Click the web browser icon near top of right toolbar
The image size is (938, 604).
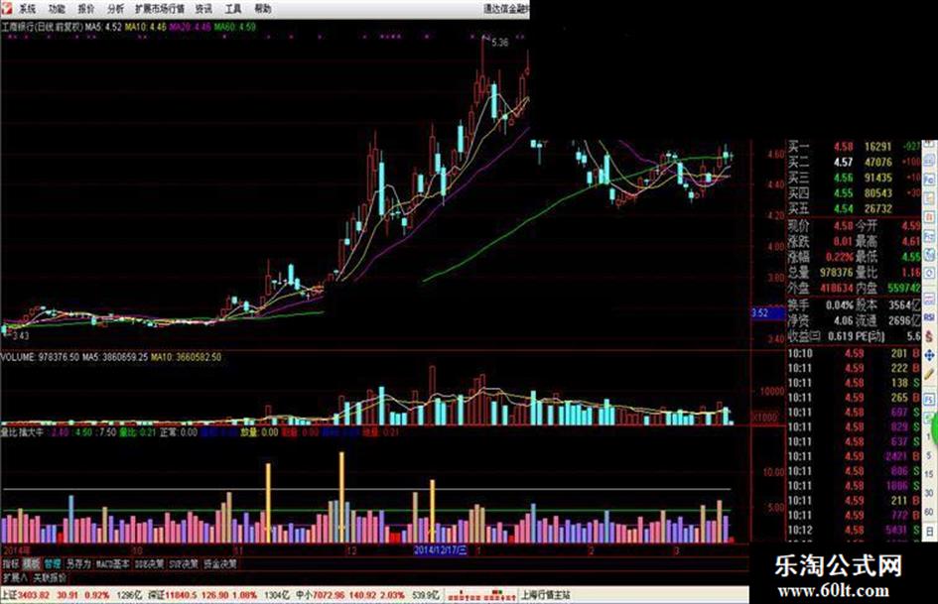point(929,160)
